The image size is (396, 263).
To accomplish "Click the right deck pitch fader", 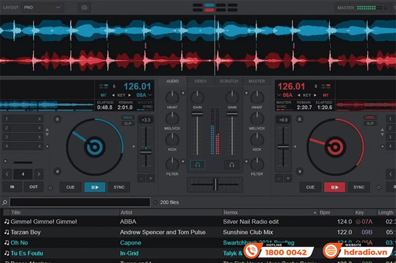I will coord(283,147).
